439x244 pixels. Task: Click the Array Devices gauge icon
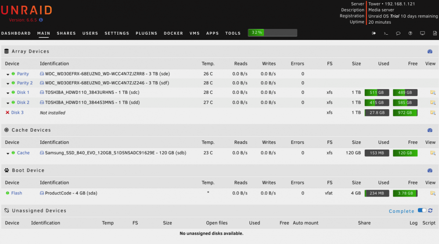click(x=430, y=51)
